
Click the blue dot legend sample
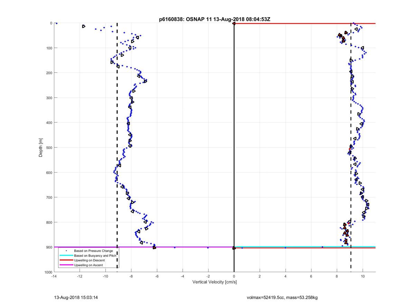(x=66, y=251)
